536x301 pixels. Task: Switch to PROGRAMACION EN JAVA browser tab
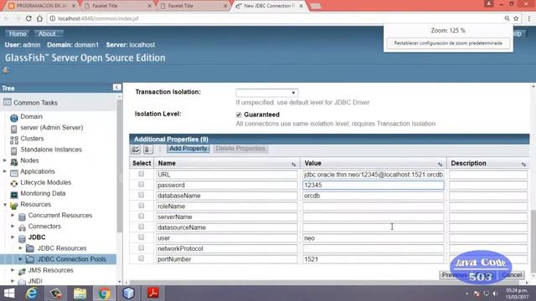[41, 6]
